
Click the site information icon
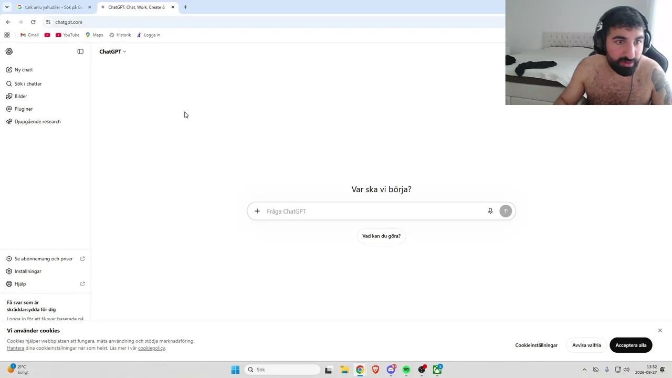pos(48,22)
